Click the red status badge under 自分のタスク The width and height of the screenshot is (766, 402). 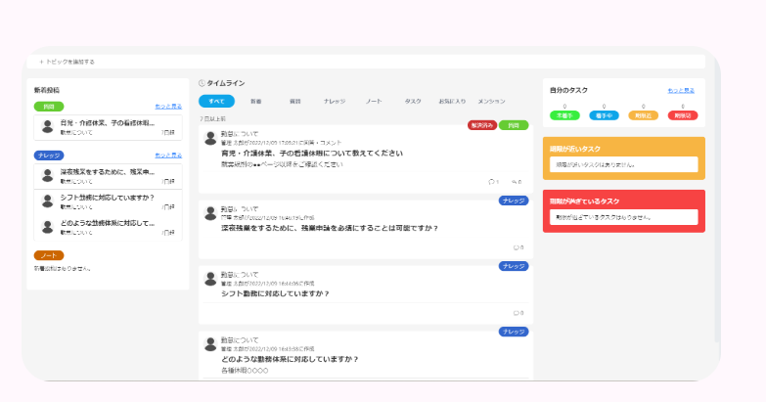click(x=682, y=115)
